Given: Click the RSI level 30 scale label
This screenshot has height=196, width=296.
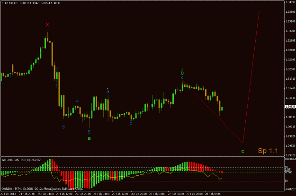Looking at the screenshot, I should pyautogui.click(x=287, y=181).
